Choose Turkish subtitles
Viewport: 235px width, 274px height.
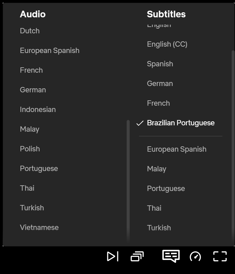(159, 228)
